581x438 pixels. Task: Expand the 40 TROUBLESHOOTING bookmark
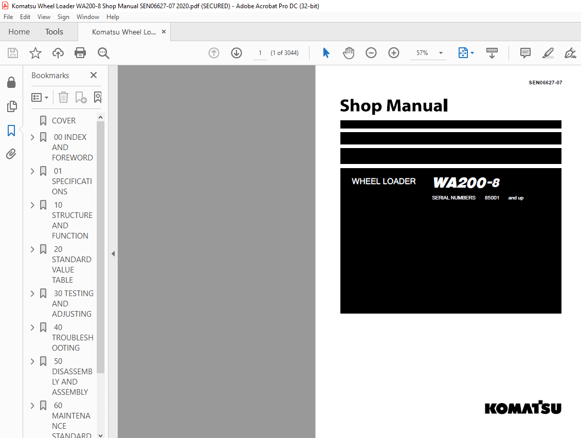[x=32, y=327]
